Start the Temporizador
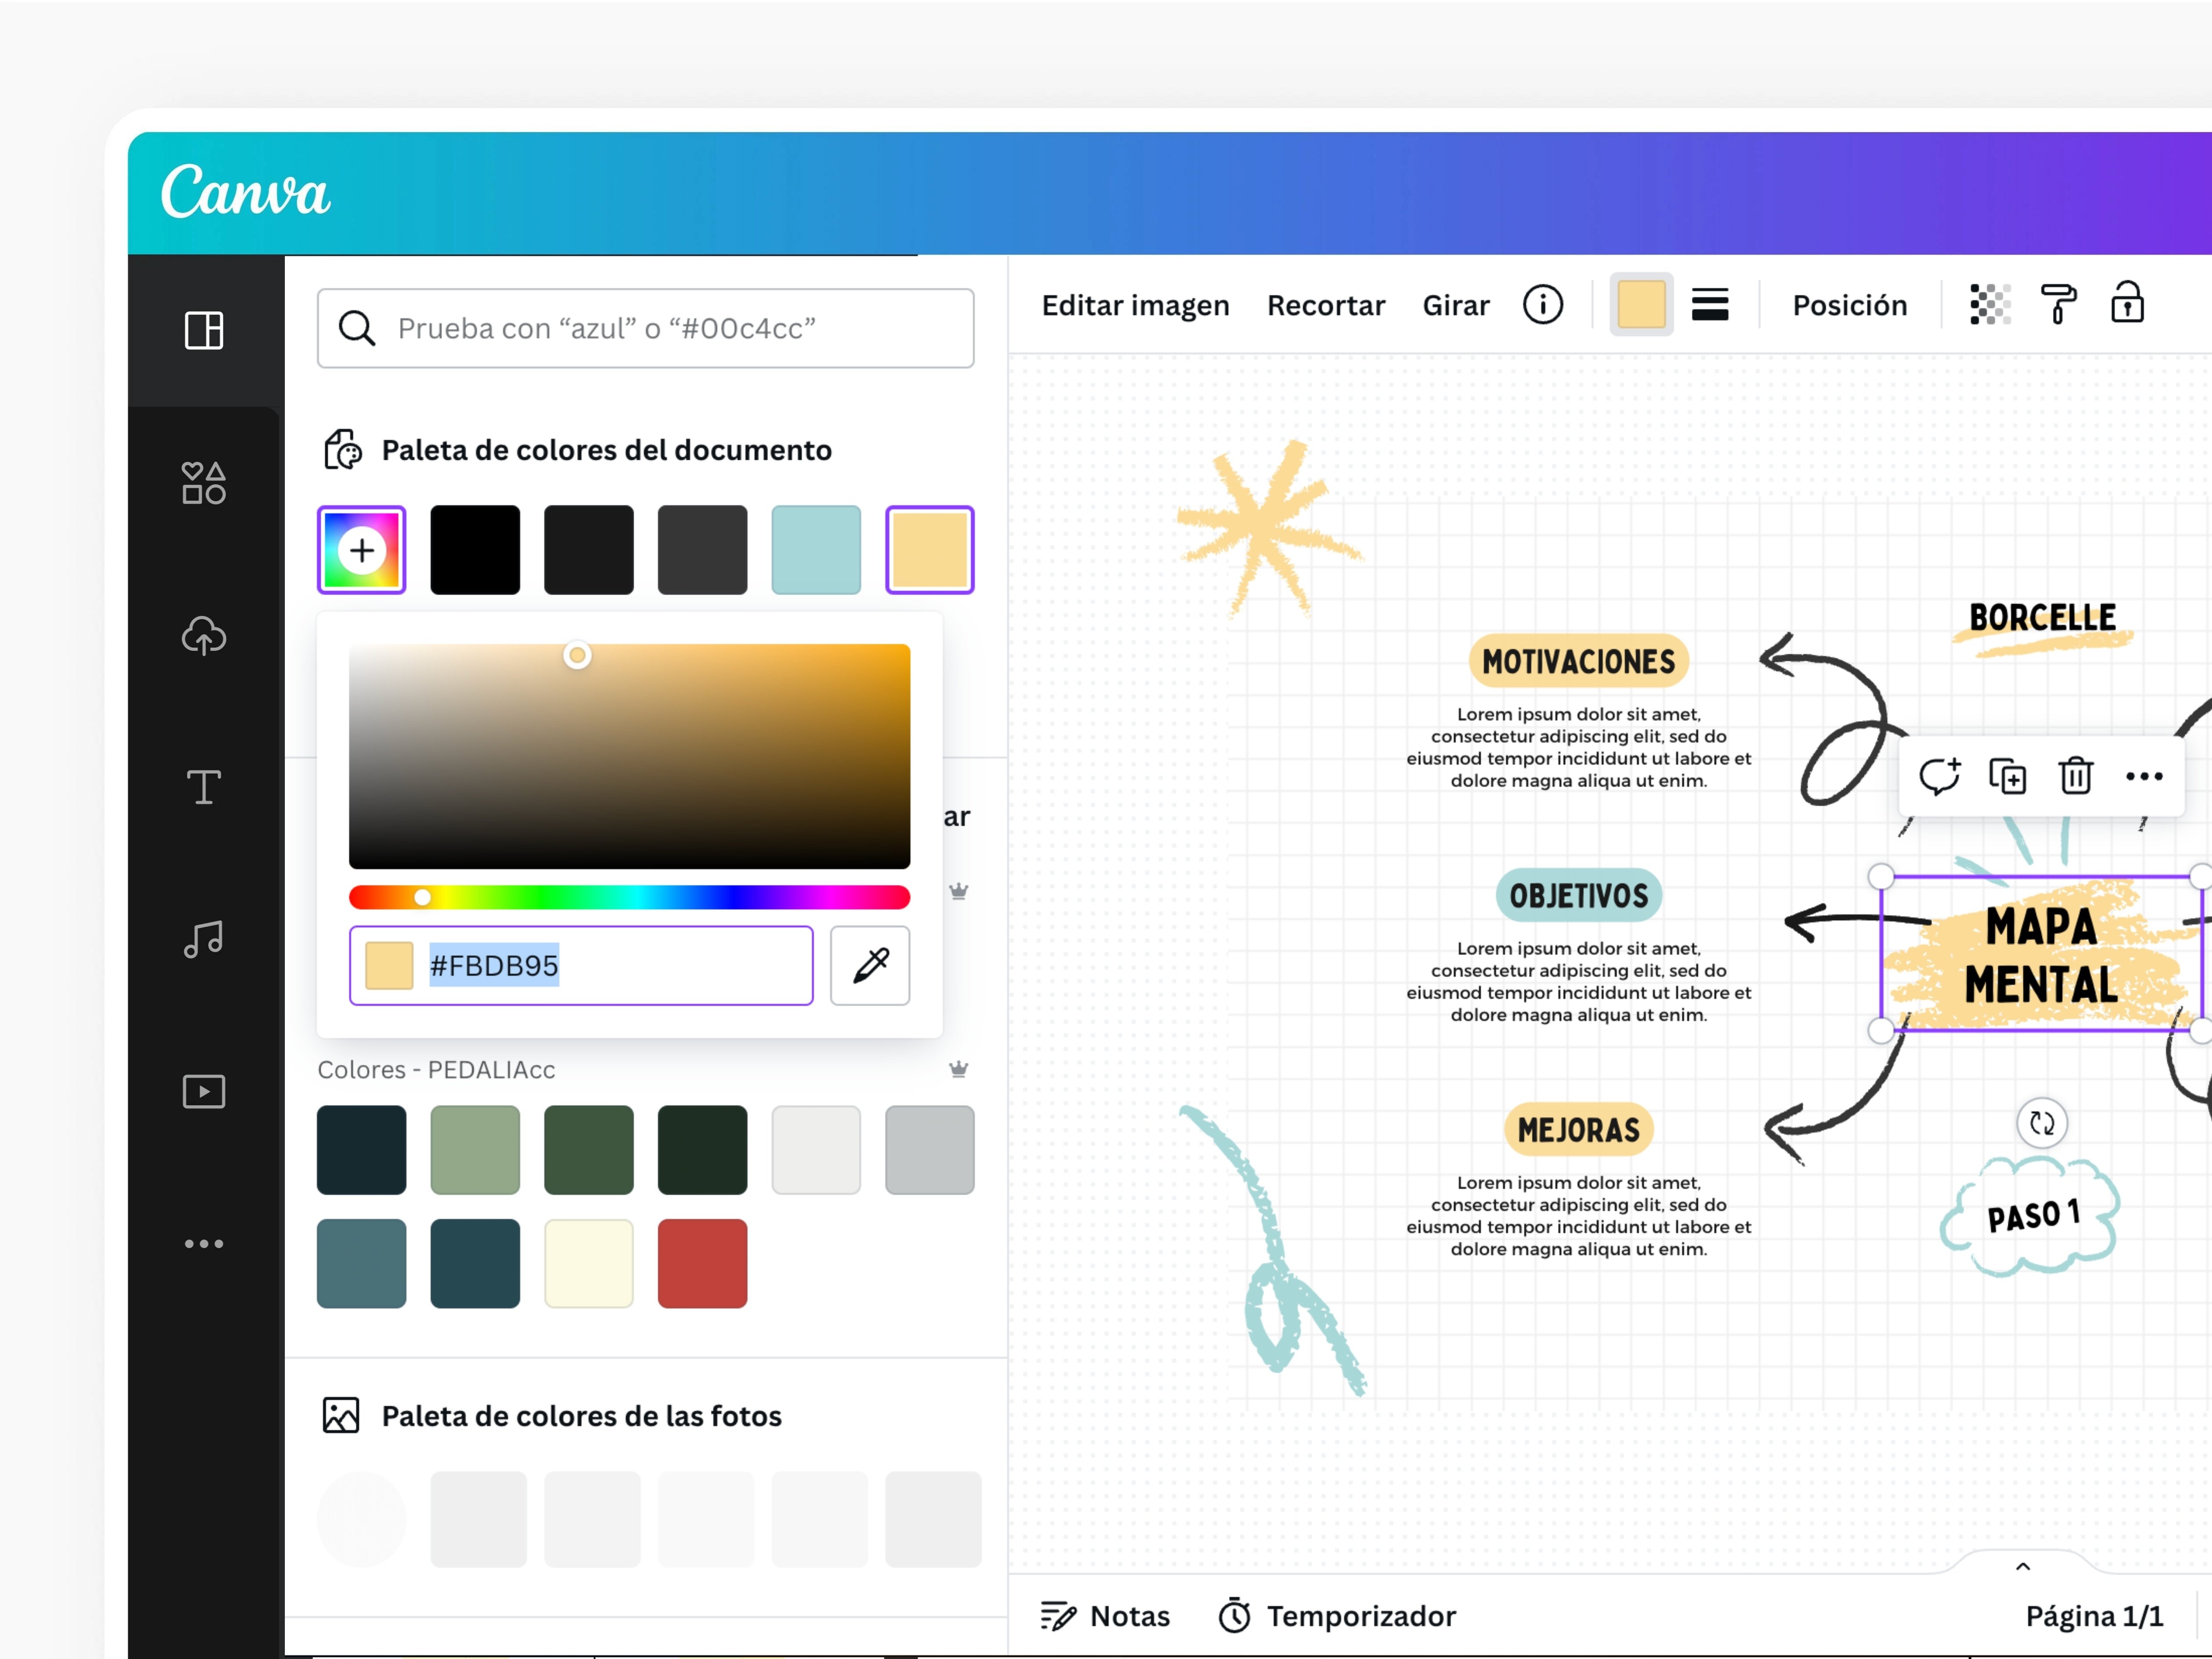Image resolution: width=2212 pixels, height=1659 pixels. coord(1337,1615)
